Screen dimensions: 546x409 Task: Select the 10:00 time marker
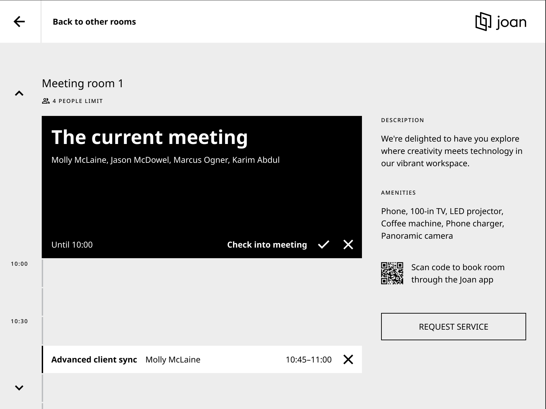(x=19, y=264)
